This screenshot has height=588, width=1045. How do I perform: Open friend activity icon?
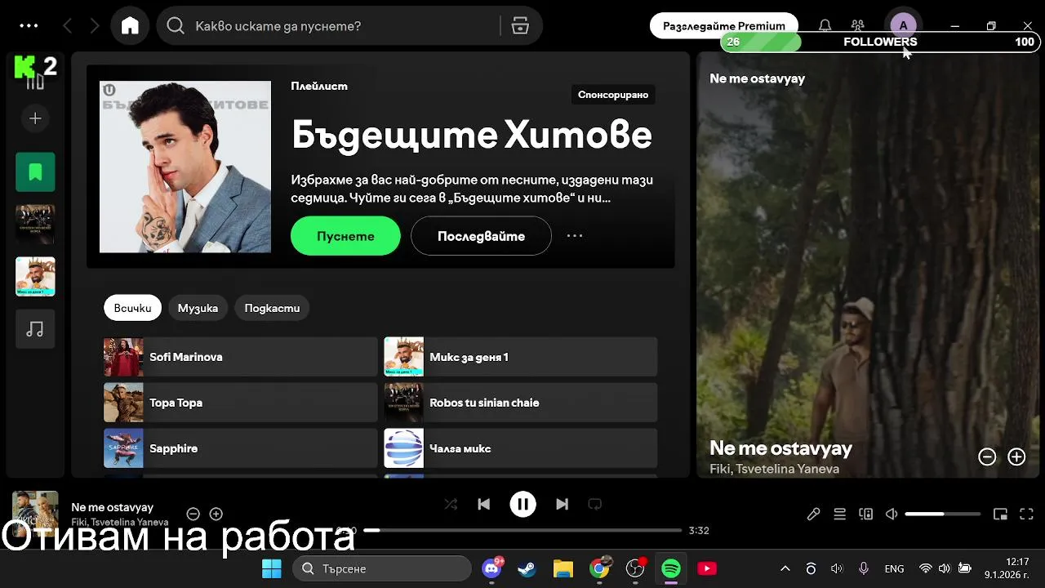(857, 26)
